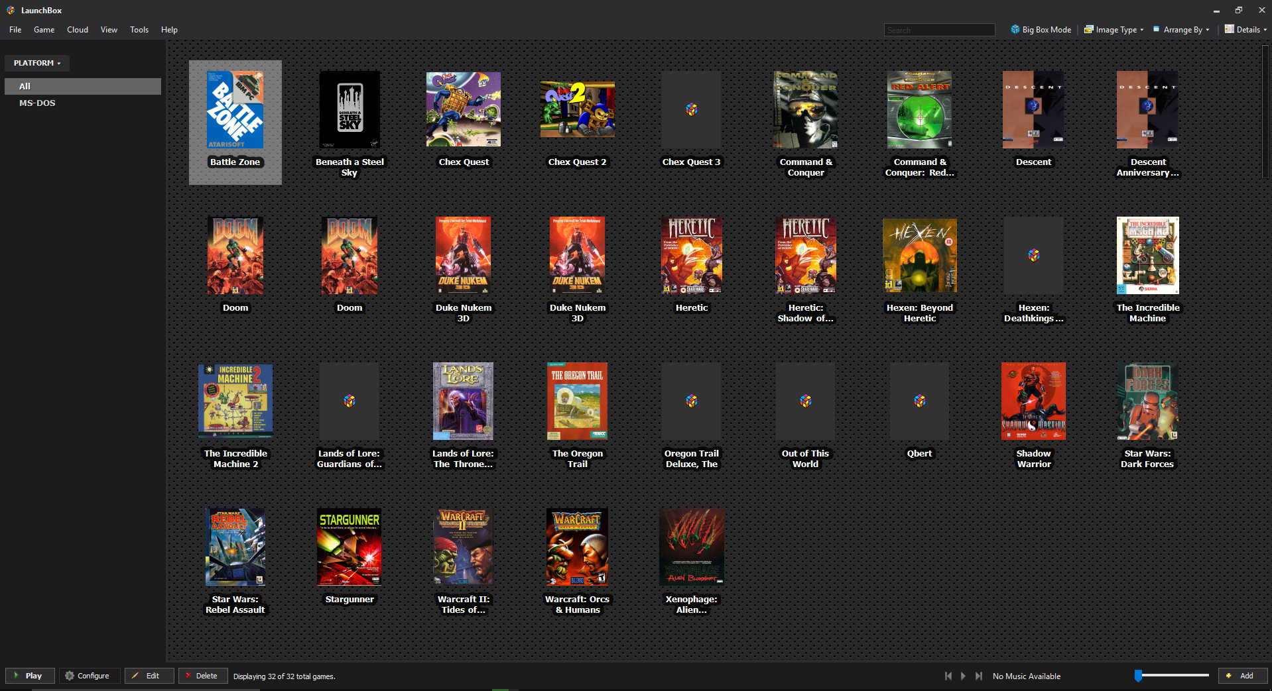The width and height of the screenshot is (1272, 691).
Task: Click the Configure button
Action: (90, 676)
